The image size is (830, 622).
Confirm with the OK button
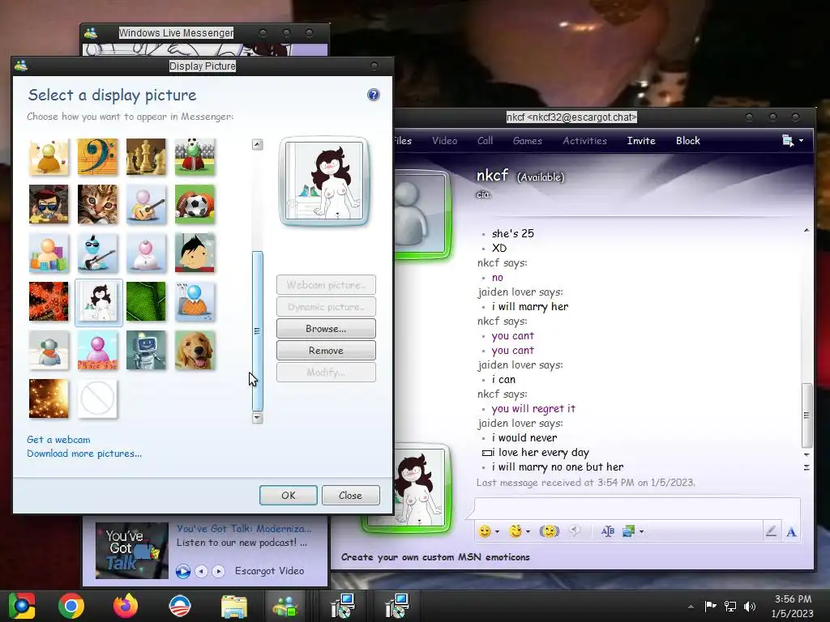[289, 496]
